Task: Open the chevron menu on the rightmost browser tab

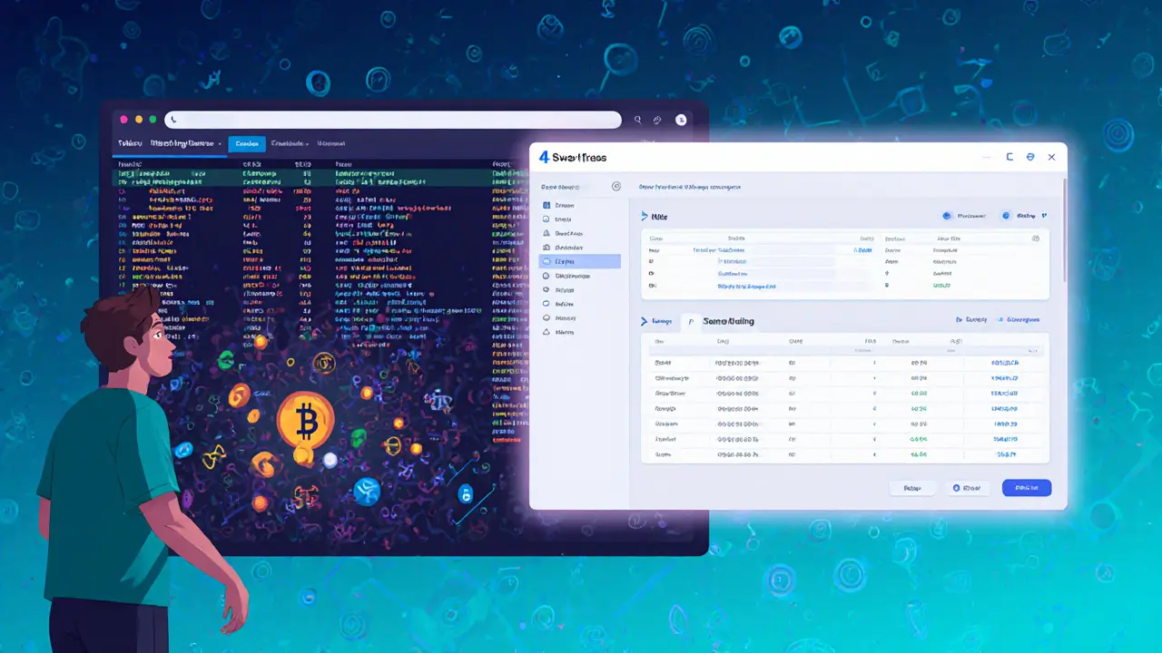Action: click(x=308, y=143)
